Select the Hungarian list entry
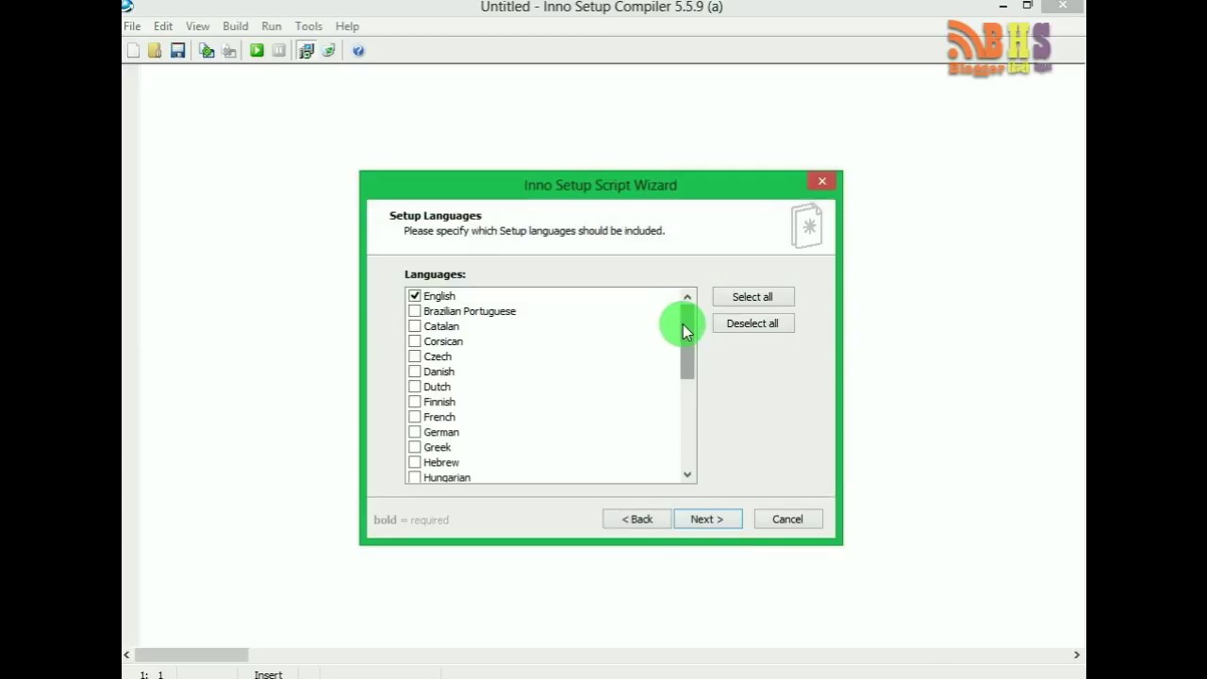Image resolution: width=1207 pixels, height=679 pixels. [x=447, y=477]
